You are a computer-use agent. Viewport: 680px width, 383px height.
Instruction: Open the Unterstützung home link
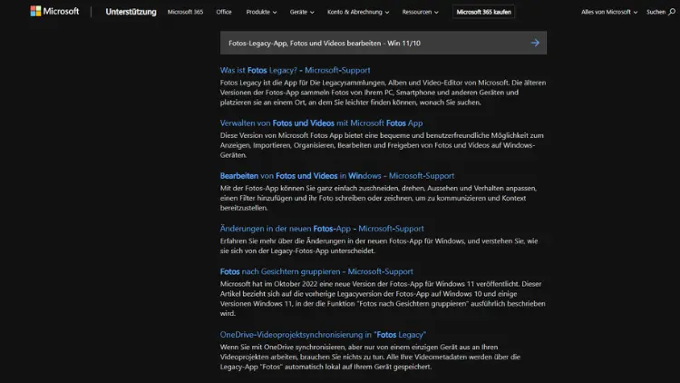(x=131, y=13)
